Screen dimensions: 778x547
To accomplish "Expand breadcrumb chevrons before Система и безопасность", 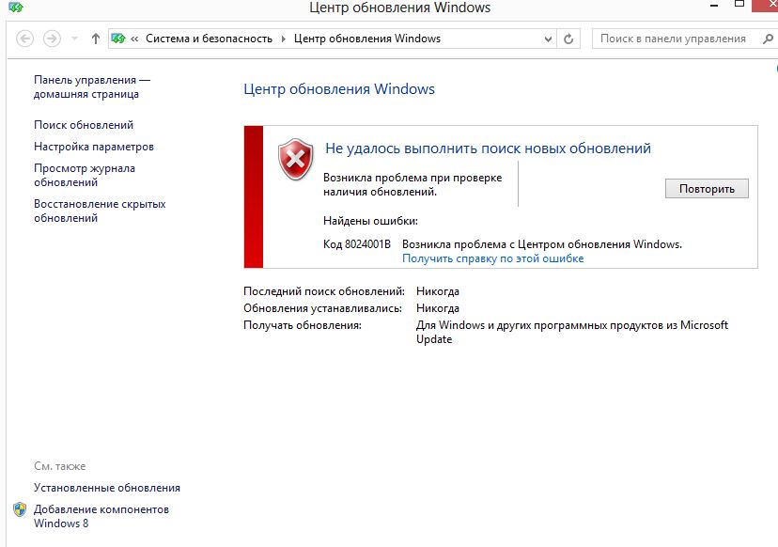I will pos(134,39).
